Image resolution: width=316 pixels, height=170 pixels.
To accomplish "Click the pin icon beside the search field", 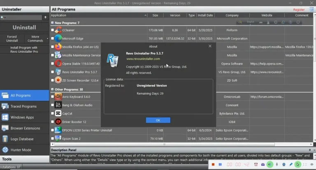I will pos(45,18).
